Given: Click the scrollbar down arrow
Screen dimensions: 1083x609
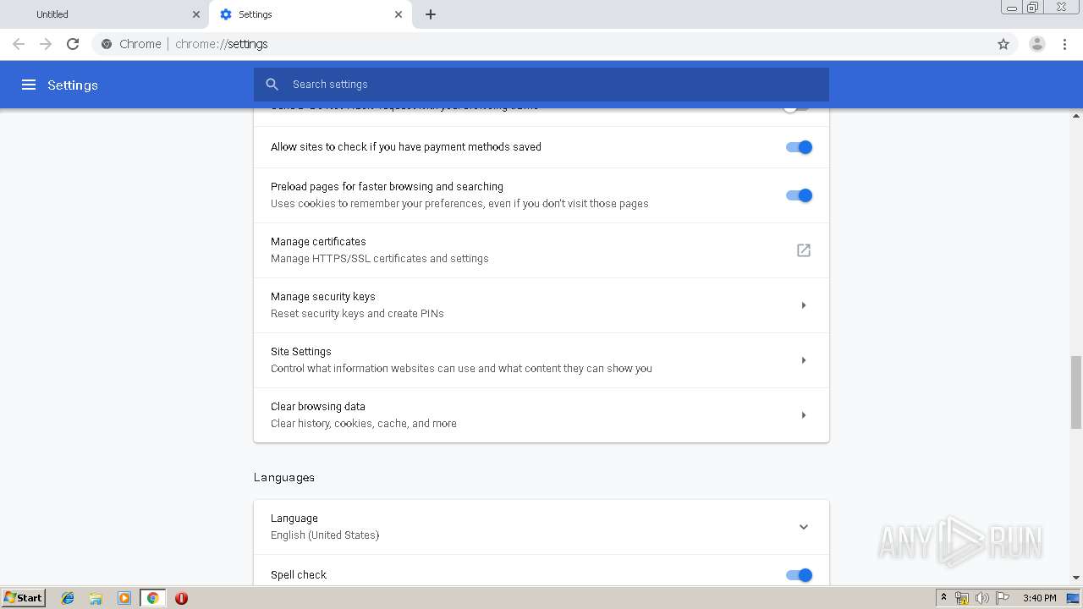Looking at the screenshot, I should [1076, 578].
